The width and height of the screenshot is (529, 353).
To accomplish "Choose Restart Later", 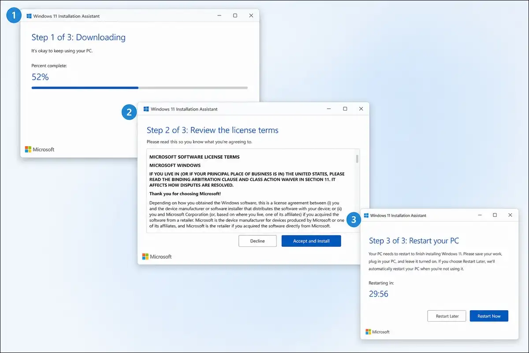I will click(447, 316).
